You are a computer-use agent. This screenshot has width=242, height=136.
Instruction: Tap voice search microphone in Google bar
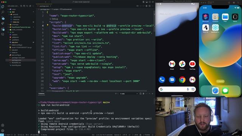click(188, 89)
